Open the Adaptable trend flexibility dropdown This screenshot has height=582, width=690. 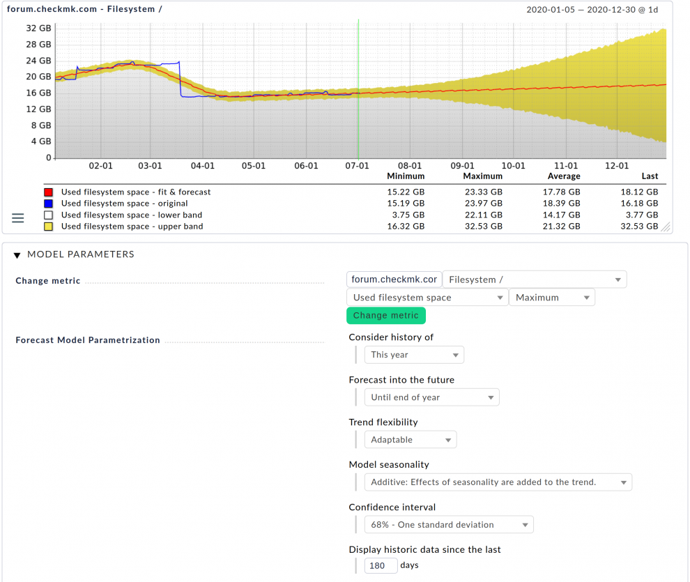tap(411, 440)
